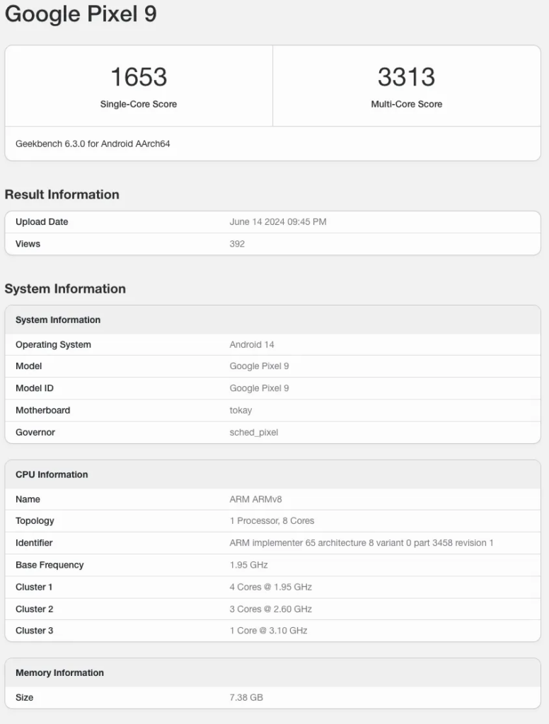This screenshot has width=549, height=724.
Task: Select 3 Cores @ 2.60 GHz value
Action: [271, 609]
